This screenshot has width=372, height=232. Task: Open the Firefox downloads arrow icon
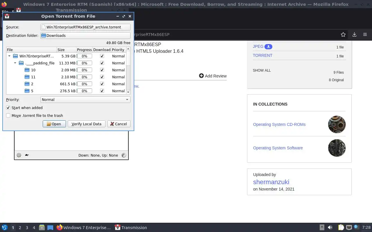pos(354,35)
